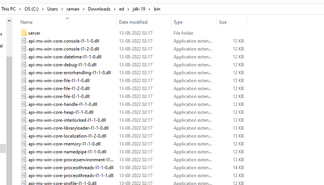Click the navigation pane scroll-up arrow

click(x=9, y=21)
